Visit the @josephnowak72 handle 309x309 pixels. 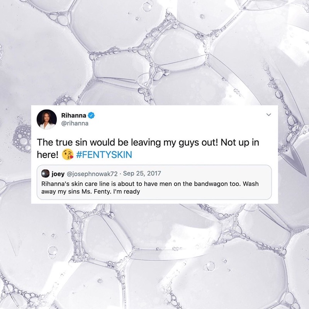(92, 174)
